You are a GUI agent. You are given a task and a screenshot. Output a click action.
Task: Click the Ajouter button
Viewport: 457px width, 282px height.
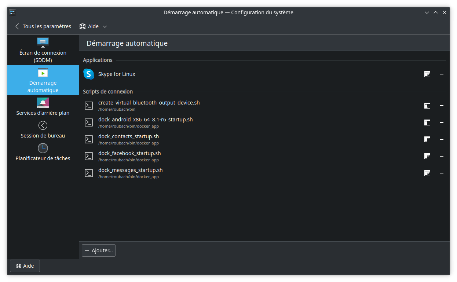(x=98, y=250)
